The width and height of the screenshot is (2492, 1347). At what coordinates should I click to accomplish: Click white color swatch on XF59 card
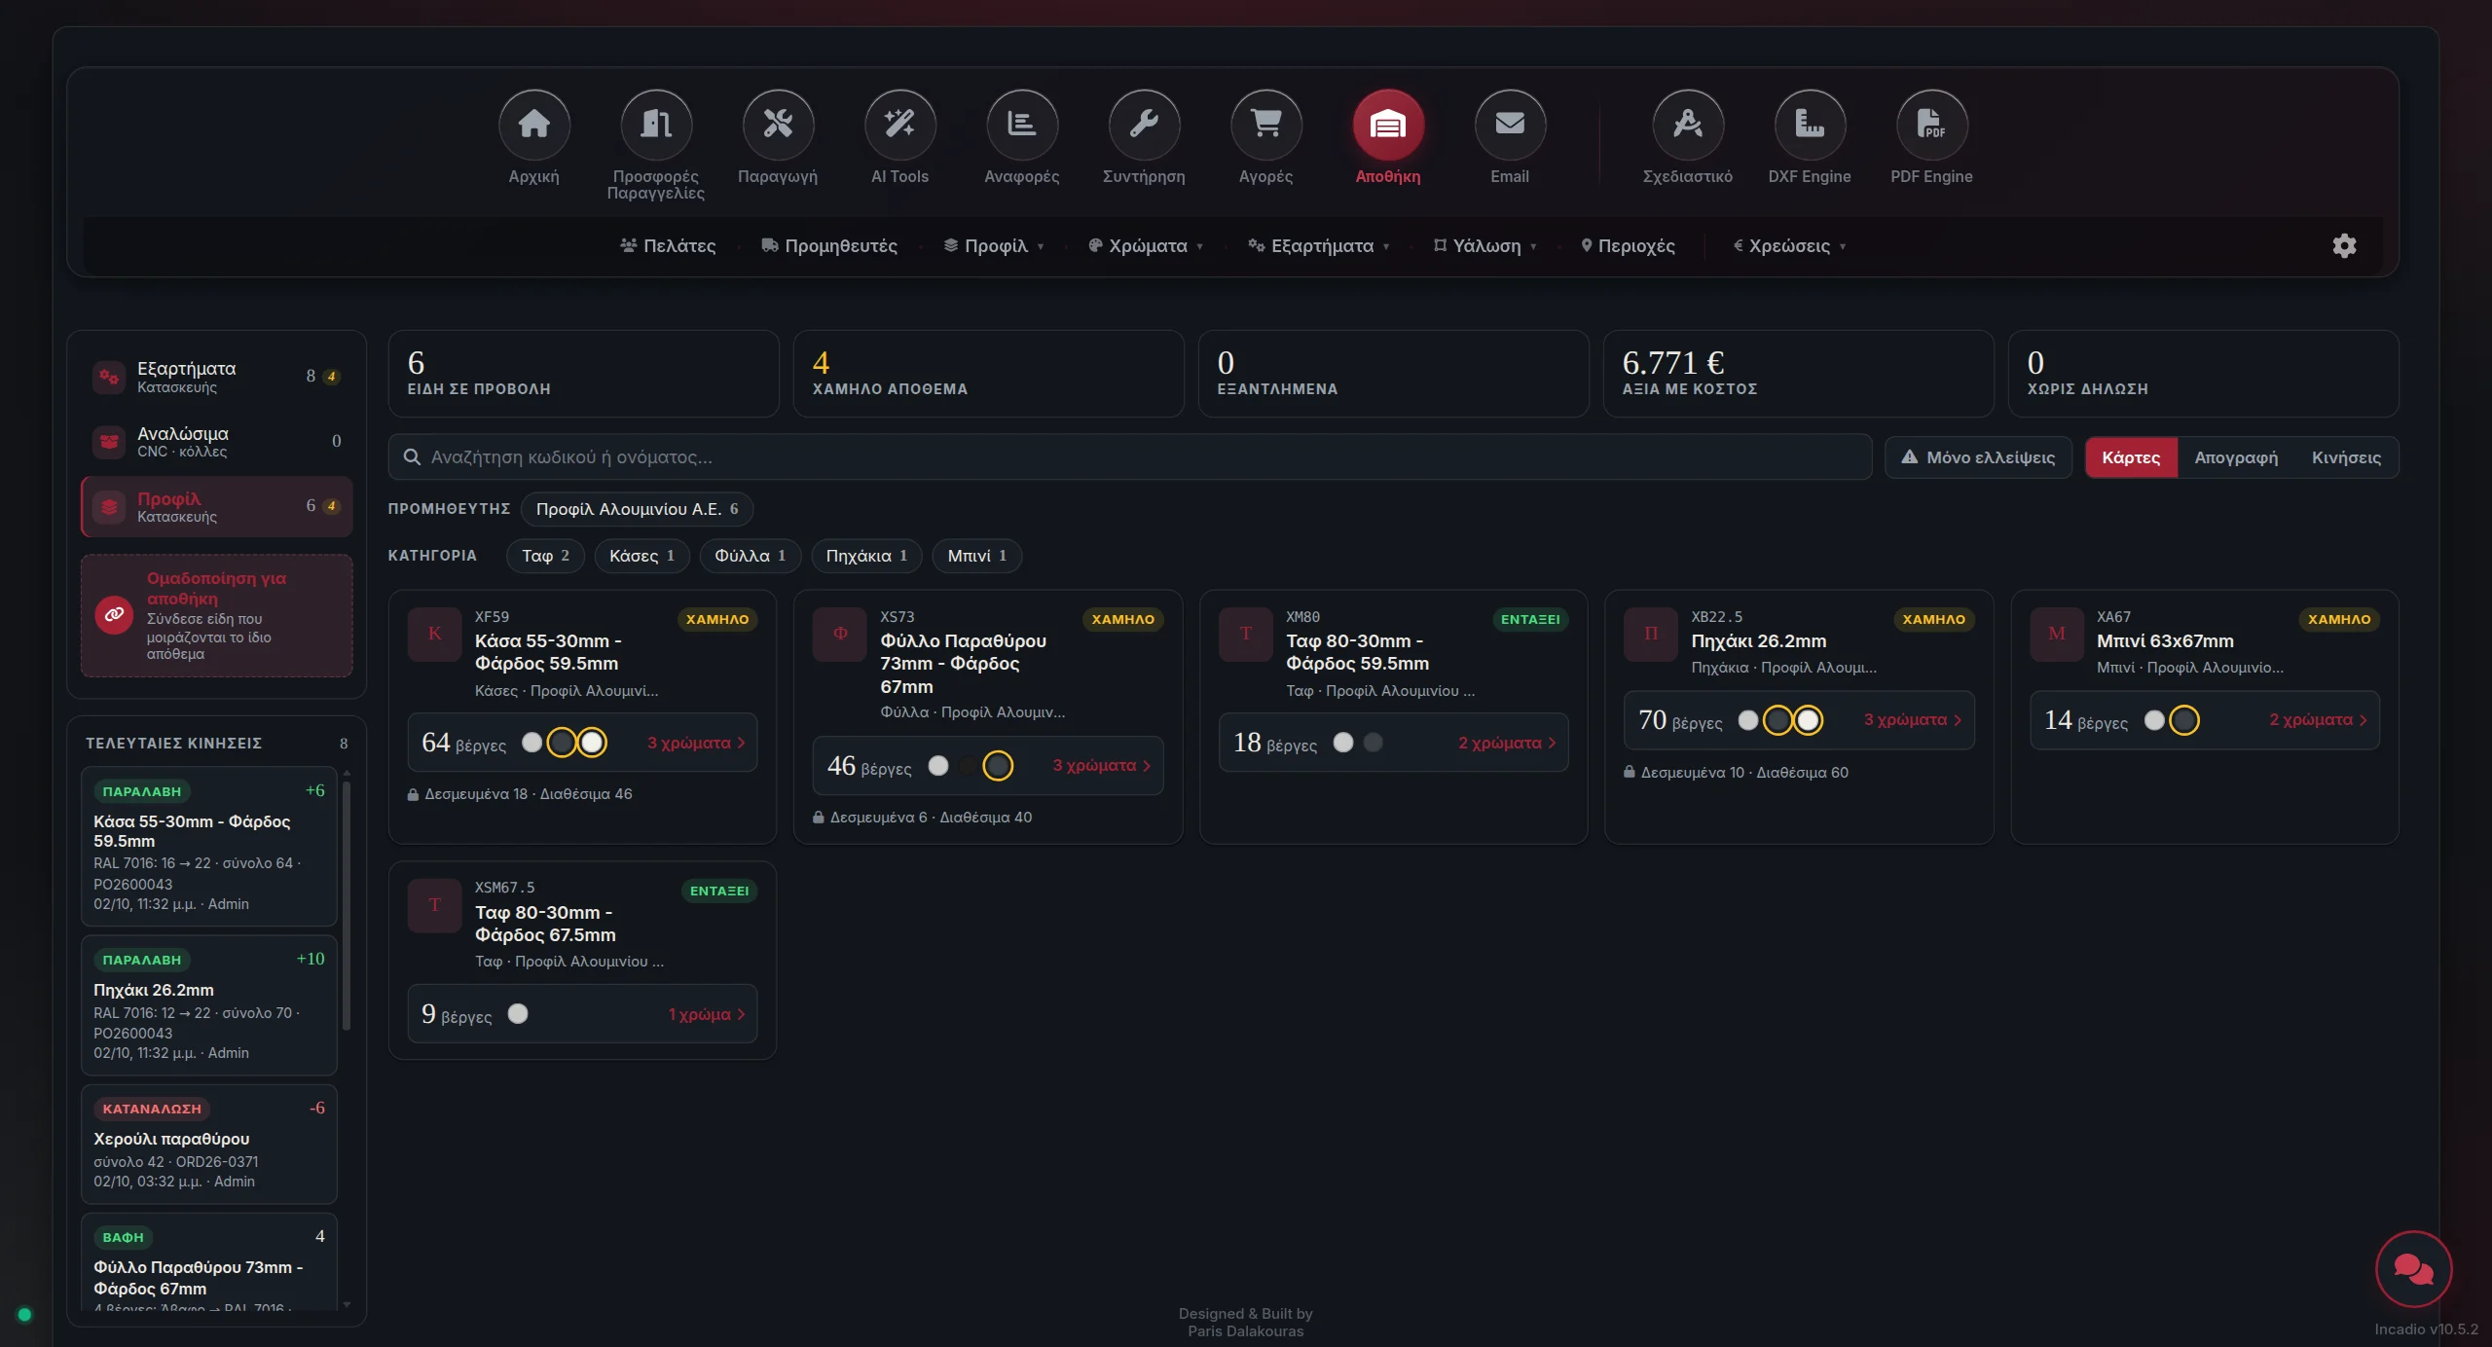tap(592, 743)
